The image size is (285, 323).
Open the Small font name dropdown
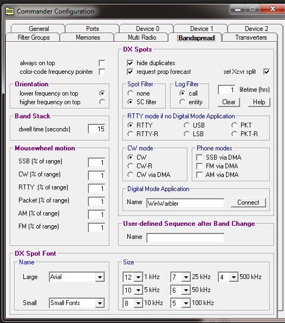point(100,303)
